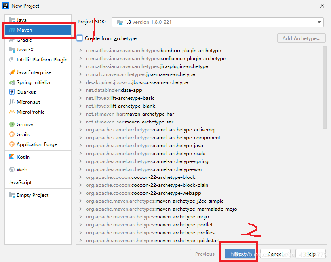Expand lift-archetype-blank node
Screen dimensions: 331x262
coord(80,106)
